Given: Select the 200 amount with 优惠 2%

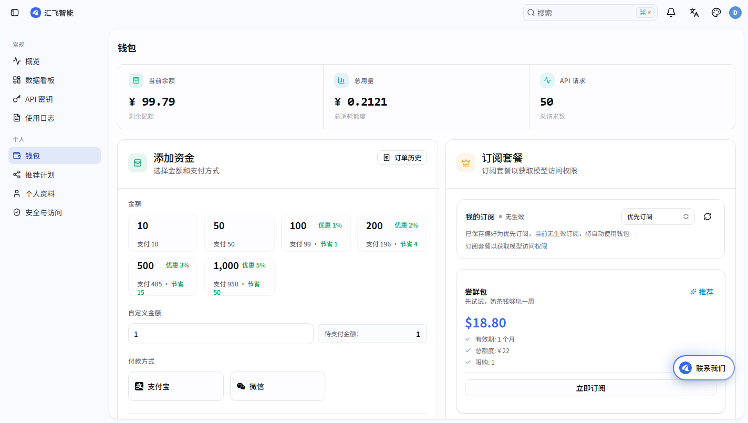Looking at the screenshot, I should [x=392, y=233].
